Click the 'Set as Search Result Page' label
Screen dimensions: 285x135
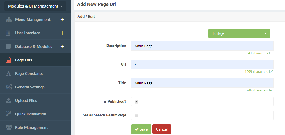104,115
